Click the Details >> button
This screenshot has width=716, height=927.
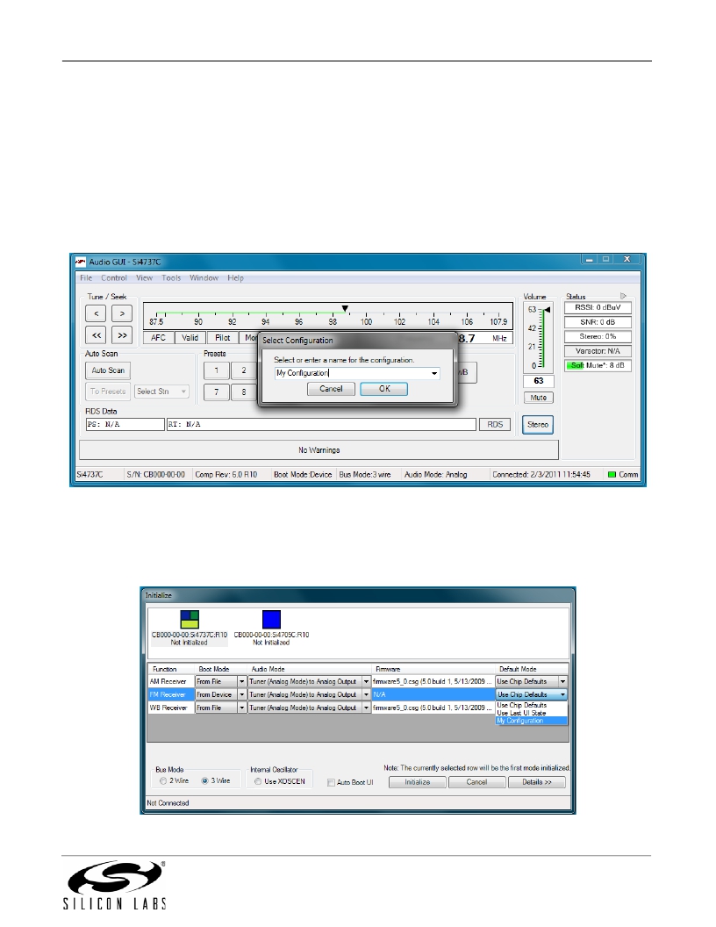pyautogui.click(x=536, y=782)
